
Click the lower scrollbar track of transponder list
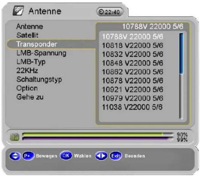point(181,97)
